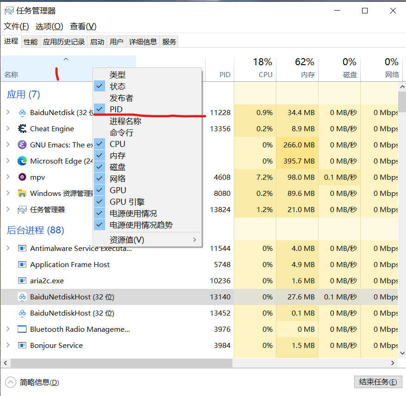Screen dimensions: 406x396
Task: Click the Bonjour Service process icon
Action: point(22,345)
